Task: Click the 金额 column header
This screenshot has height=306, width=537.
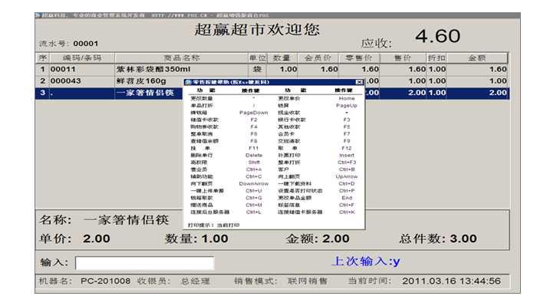Action: [476, 58]
